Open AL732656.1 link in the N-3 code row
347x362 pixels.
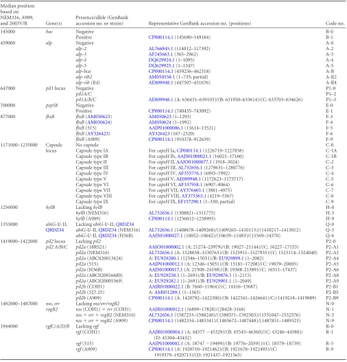tap(160, 315)
